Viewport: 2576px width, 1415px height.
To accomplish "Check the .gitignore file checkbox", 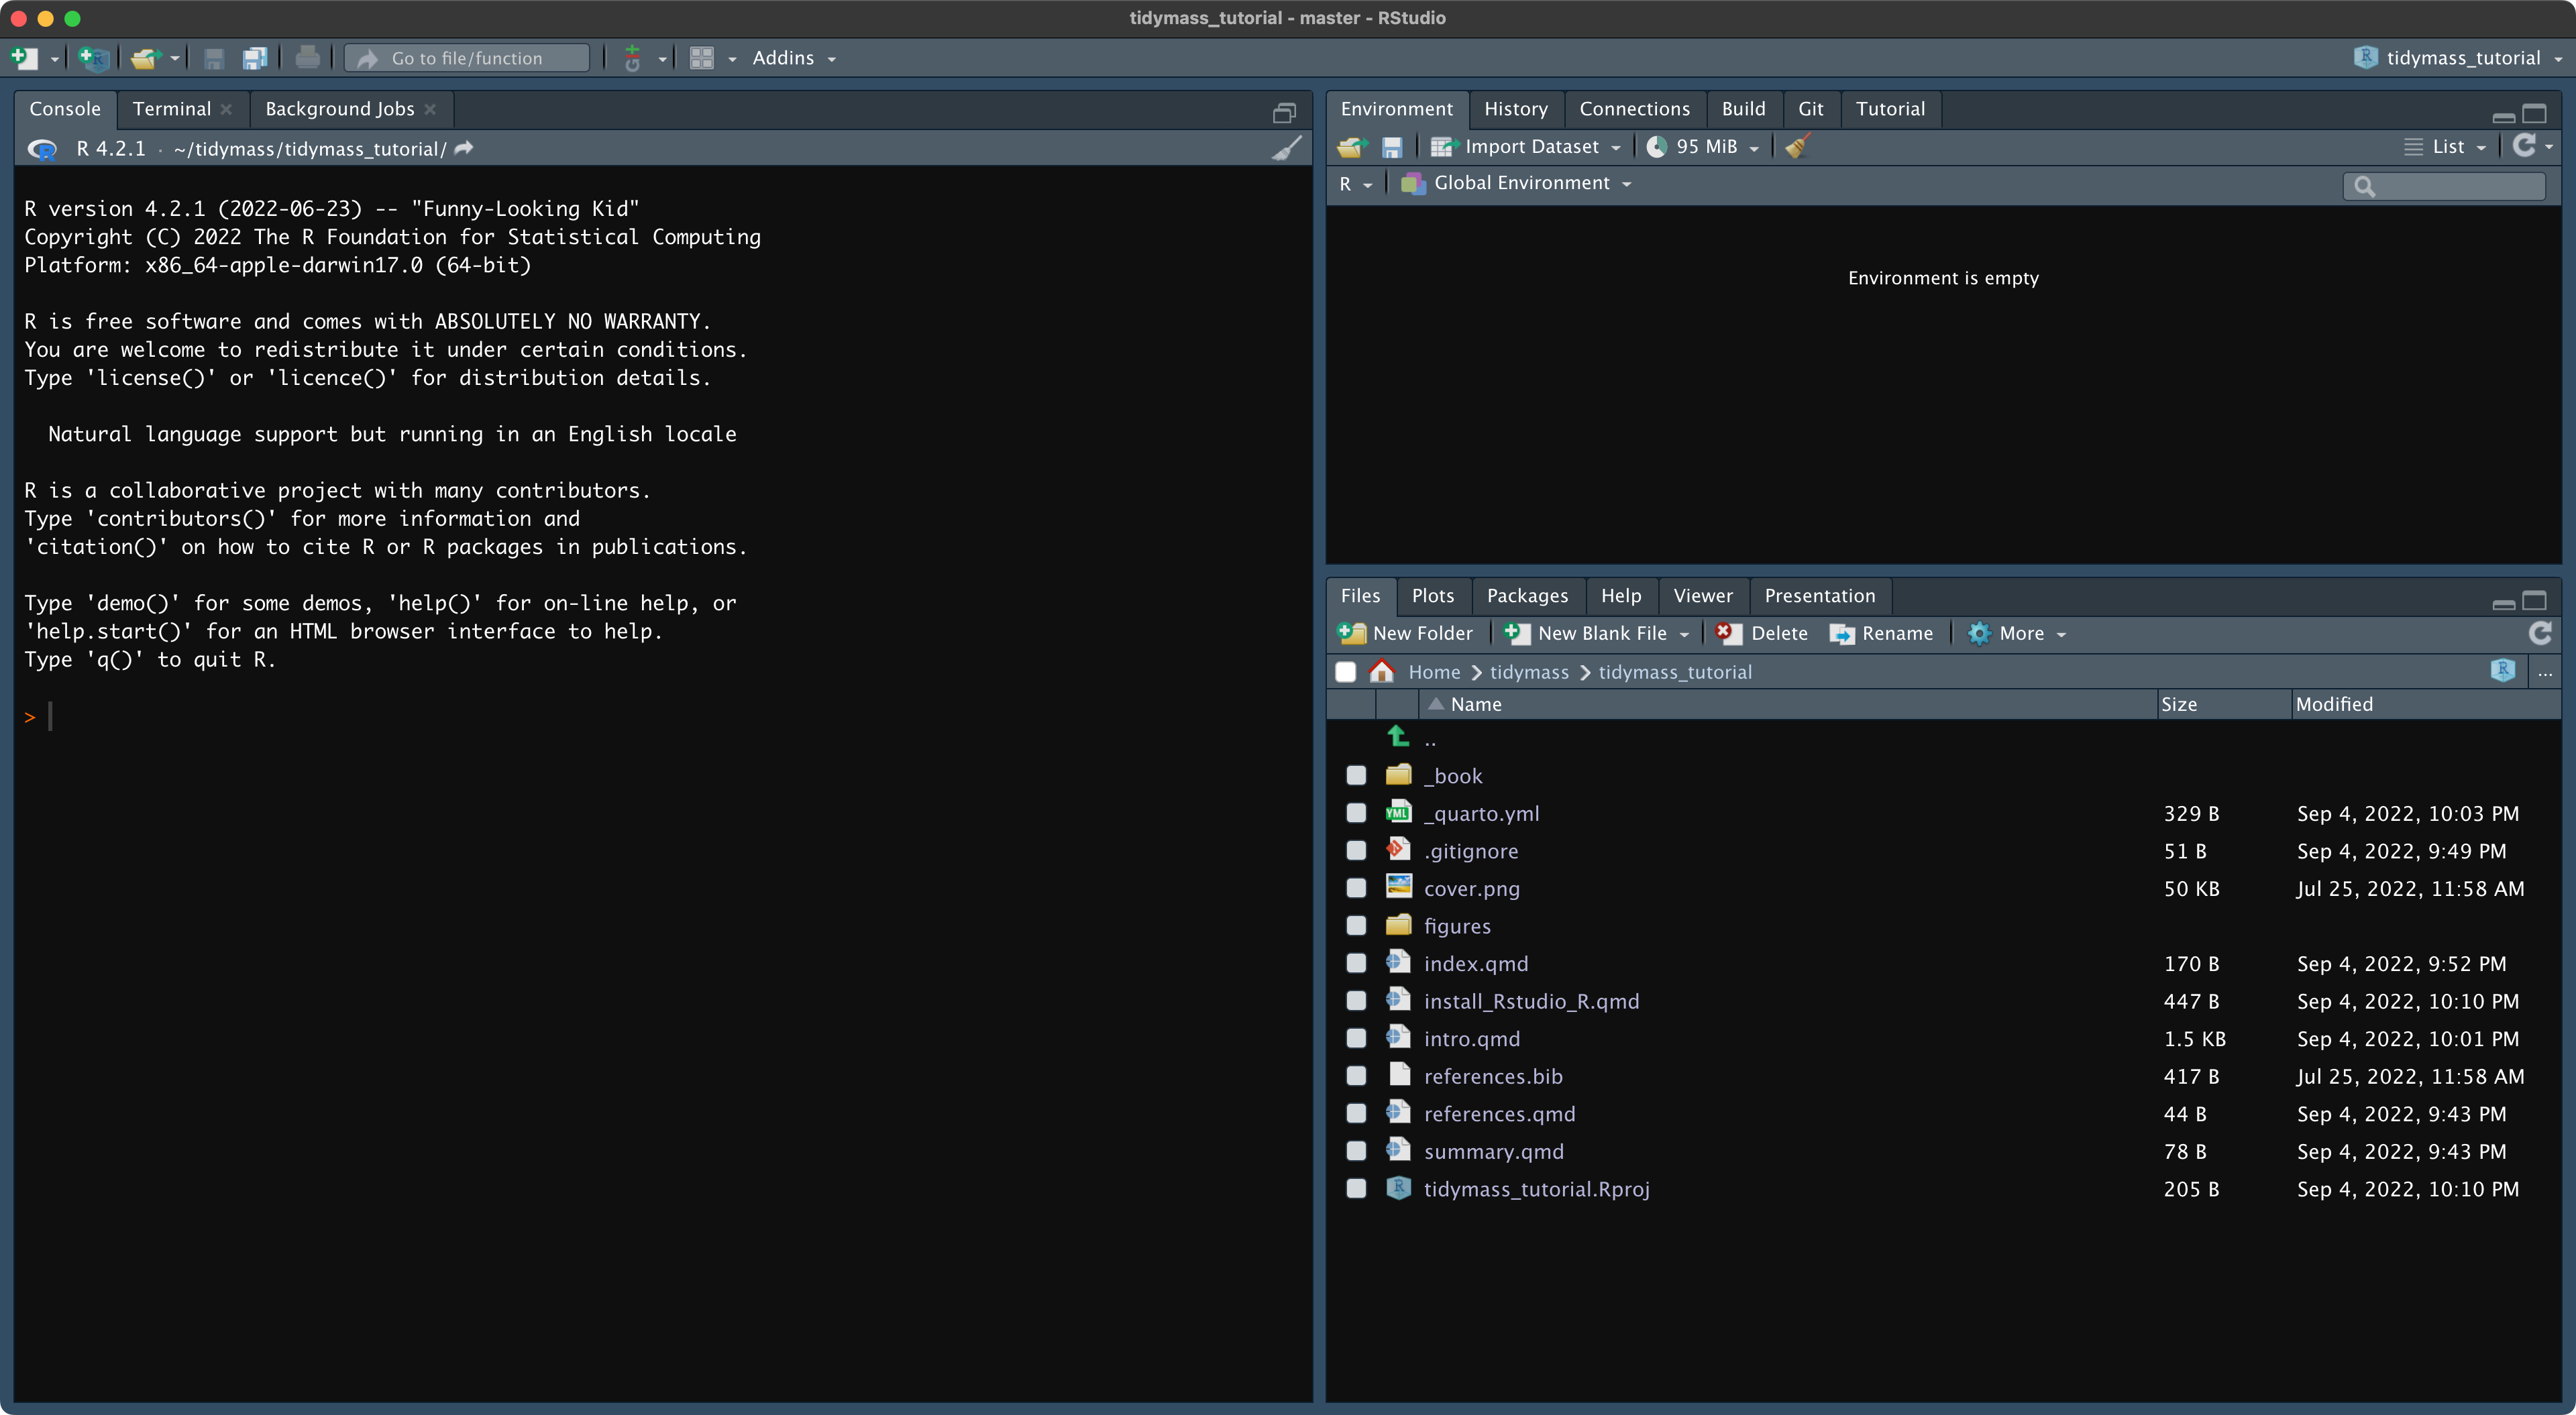I will (1356, 850).
